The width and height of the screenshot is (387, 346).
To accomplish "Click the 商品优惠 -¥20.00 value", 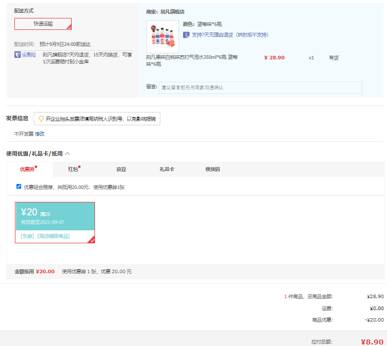I will [374, 320].
